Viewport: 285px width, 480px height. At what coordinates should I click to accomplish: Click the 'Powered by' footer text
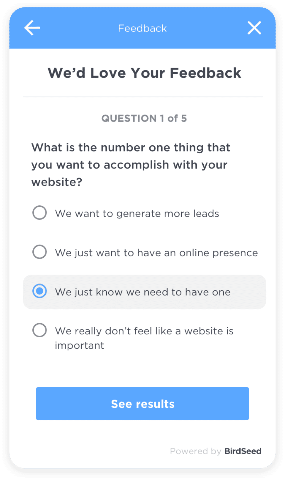point(195,451)
